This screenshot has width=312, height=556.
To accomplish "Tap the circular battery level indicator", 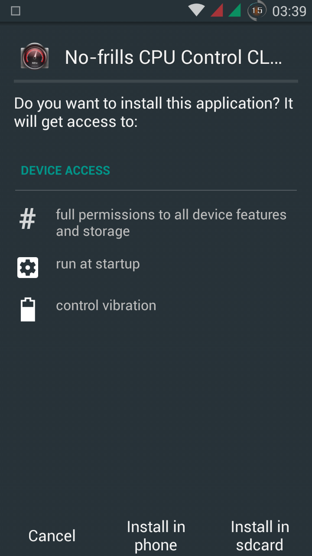I will [x=257, y=10].
